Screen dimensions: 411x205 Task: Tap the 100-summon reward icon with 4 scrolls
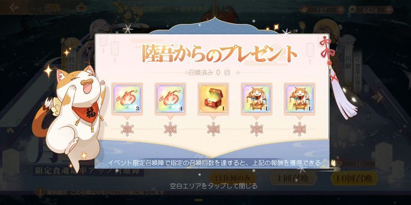[170, 98]
